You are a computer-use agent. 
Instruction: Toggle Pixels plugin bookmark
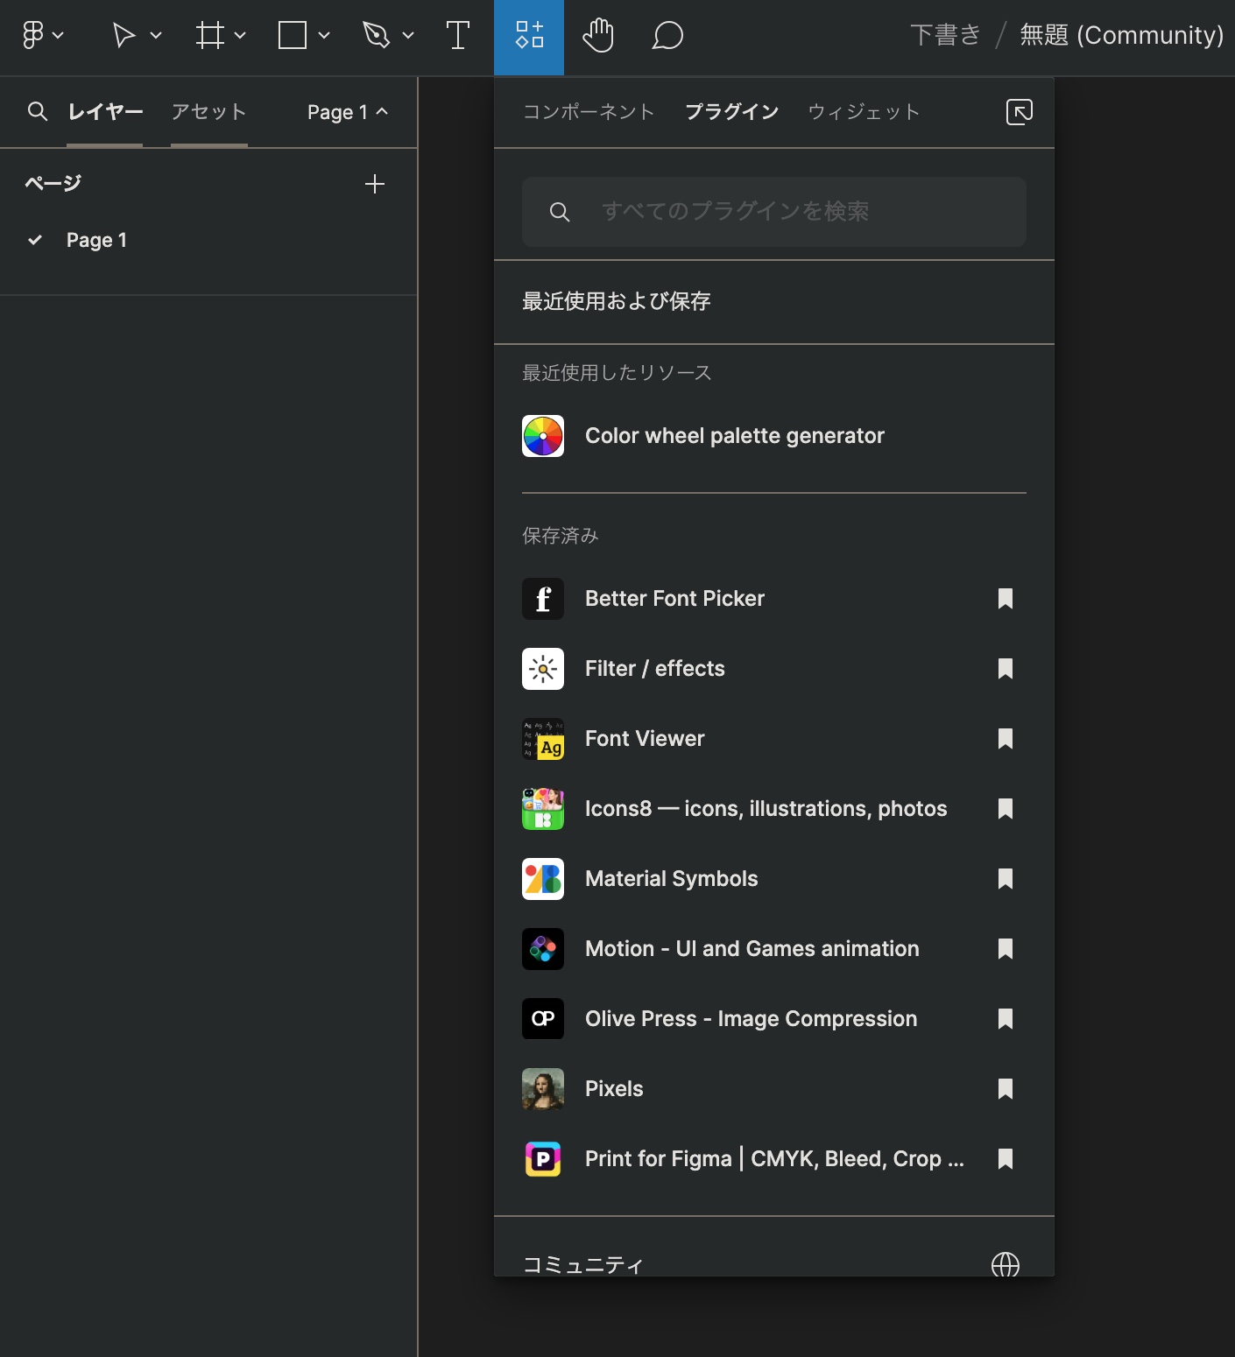pos(1006,1089)
